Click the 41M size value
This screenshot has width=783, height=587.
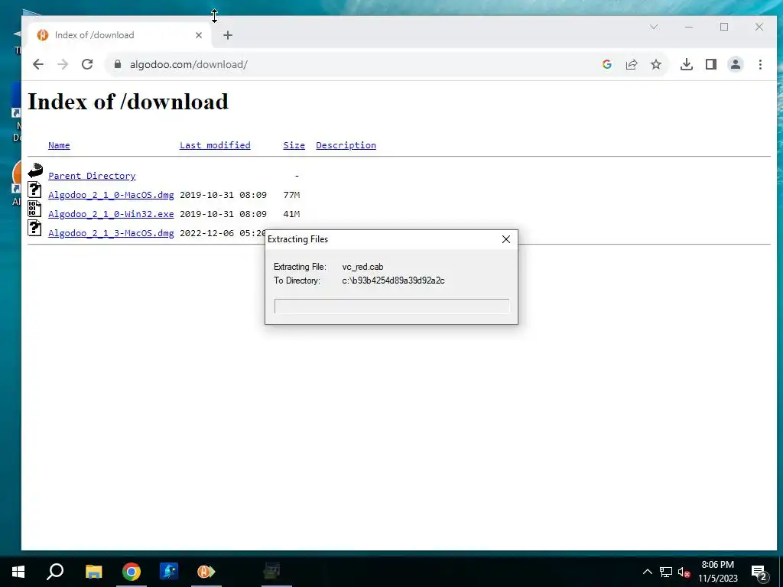point(291,214)
